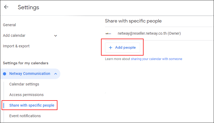Click the Settings page title
Image resolution: width=214 pixels, height=123 pixels.
coord(28,7)
